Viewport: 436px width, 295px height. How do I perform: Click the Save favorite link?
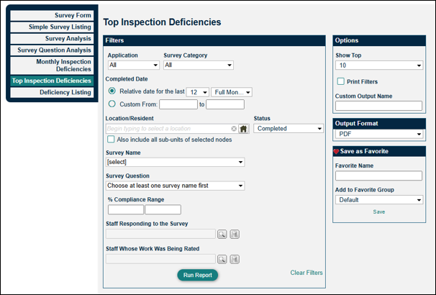[379, 212]
